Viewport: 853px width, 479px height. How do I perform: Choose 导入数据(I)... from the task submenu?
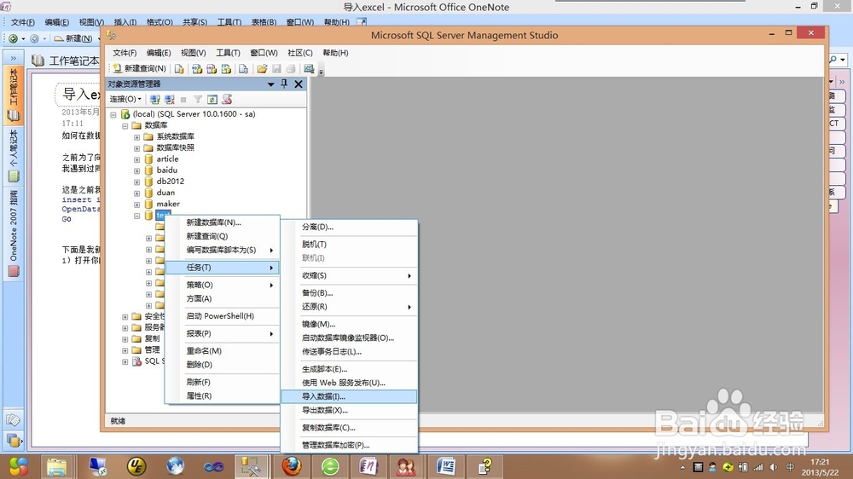click(x=349, y=396)
